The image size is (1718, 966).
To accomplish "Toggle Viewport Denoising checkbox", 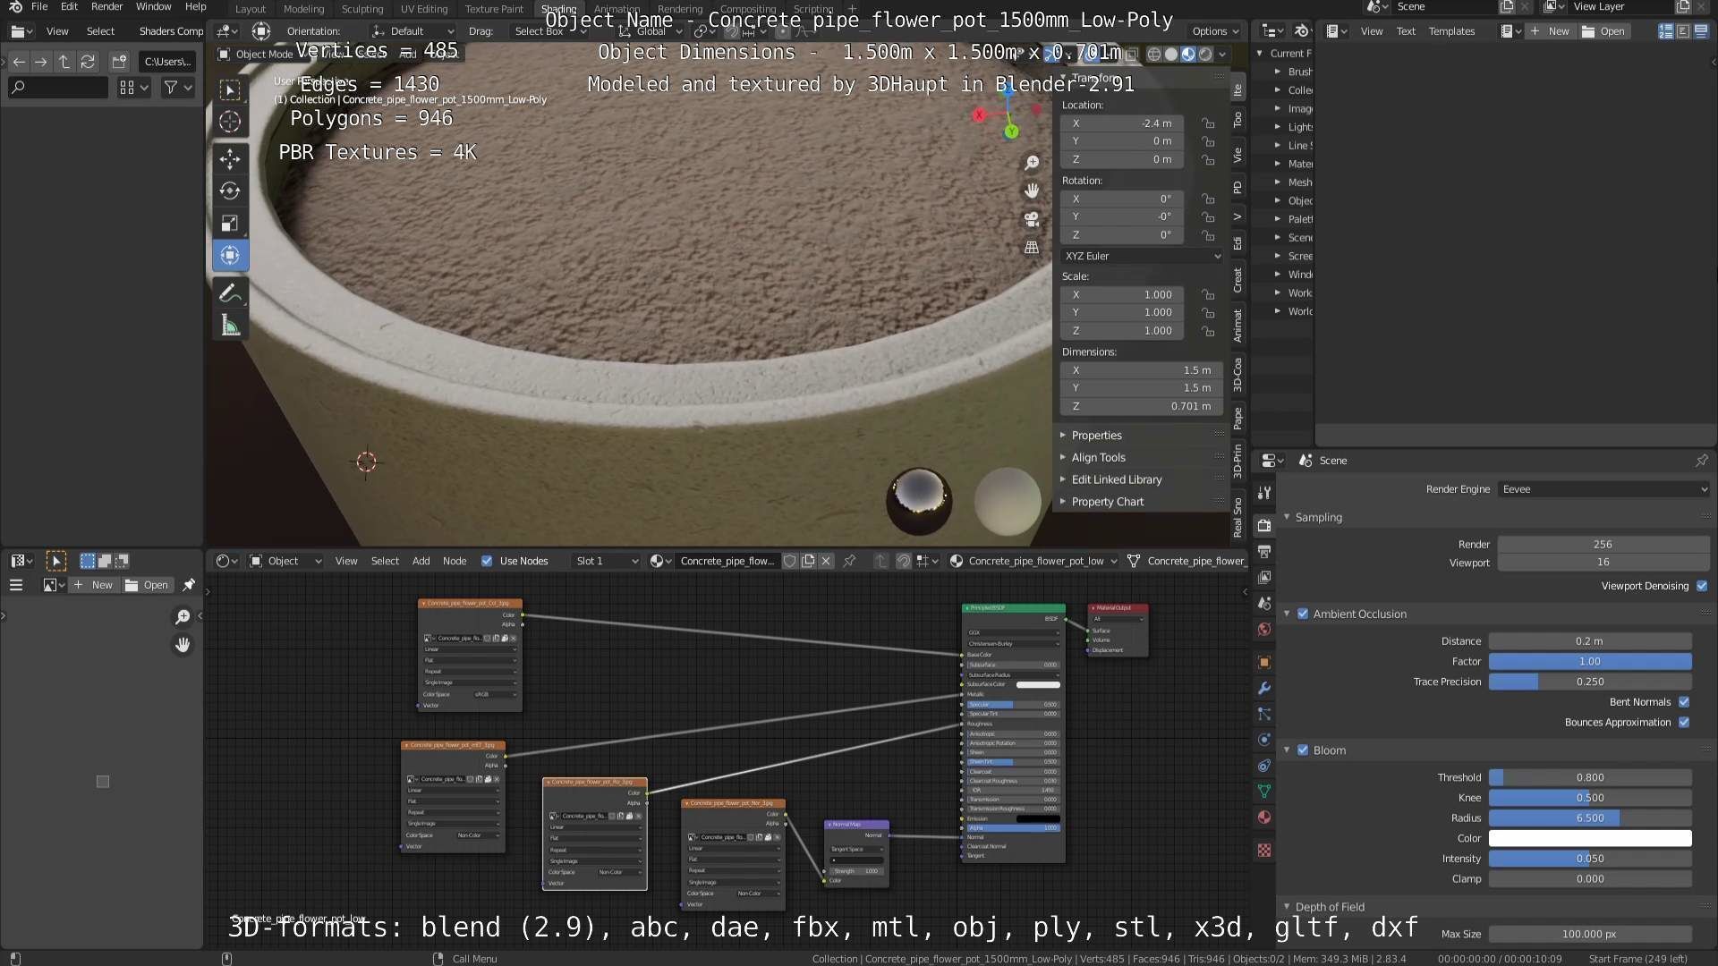I will 1702,586.
